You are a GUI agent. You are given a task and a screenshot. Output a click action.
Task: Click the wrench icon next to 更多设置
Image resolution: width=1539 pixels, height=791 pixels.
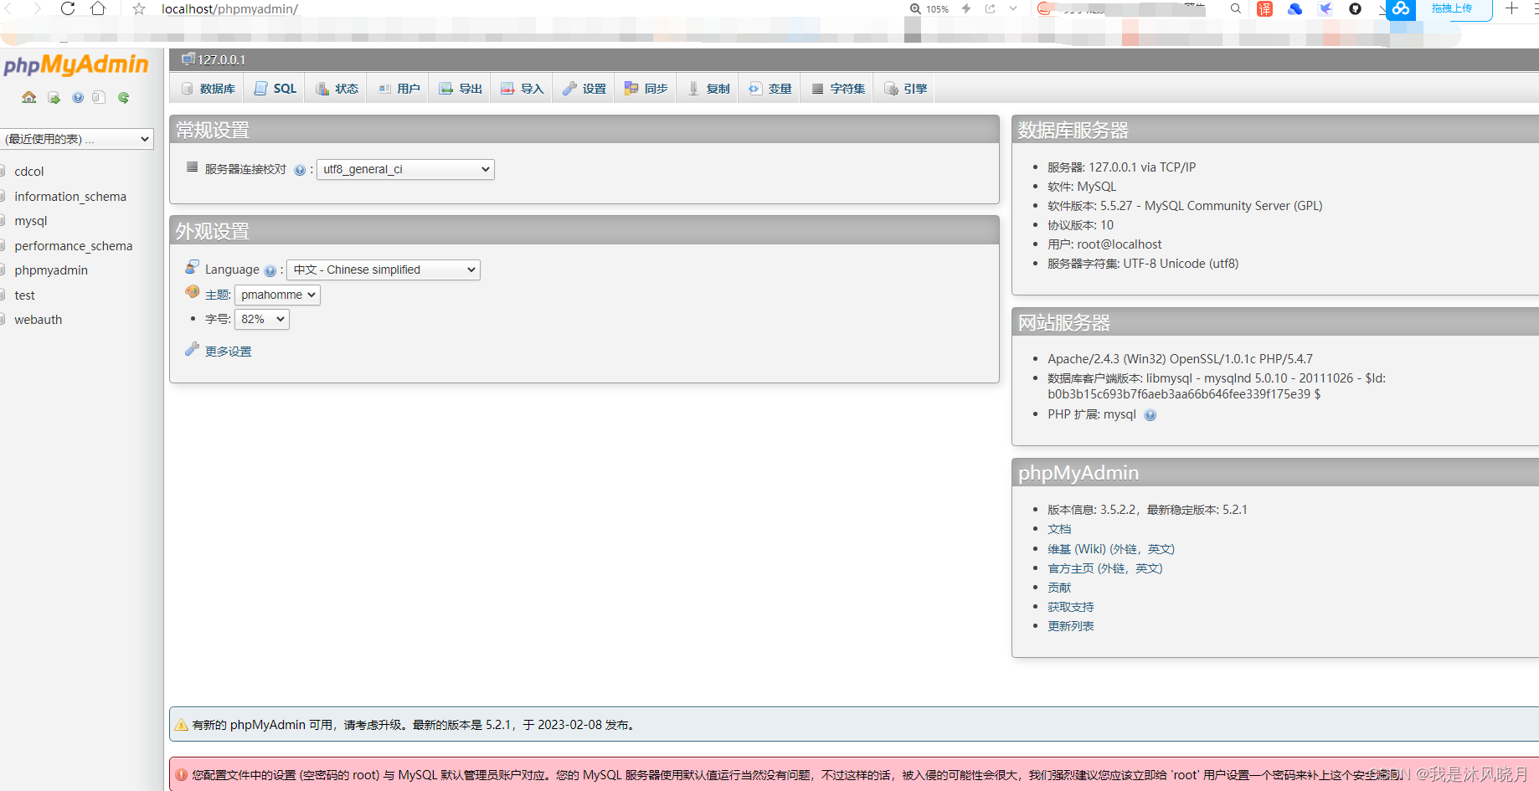point(193,349)
